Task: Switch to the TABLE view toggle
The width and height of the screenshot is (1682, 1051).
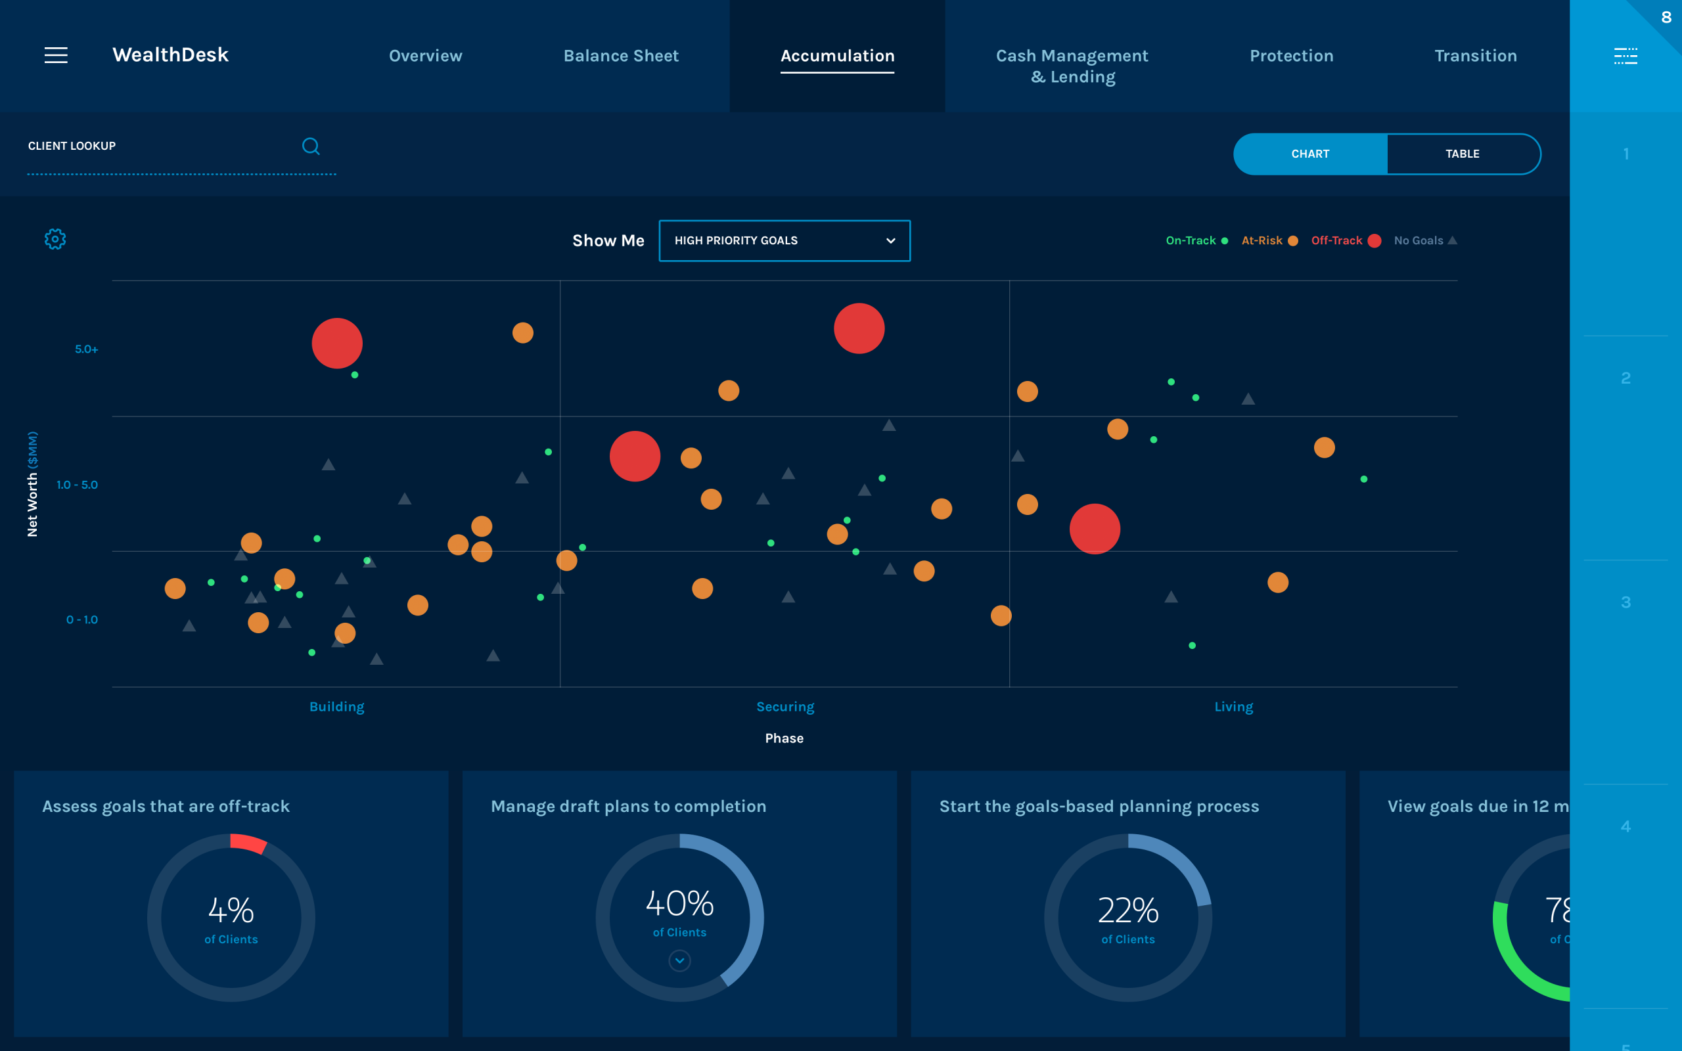Action: pos(1463,154)
